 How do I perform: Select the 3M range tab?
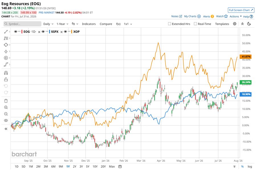pos(46,166)
